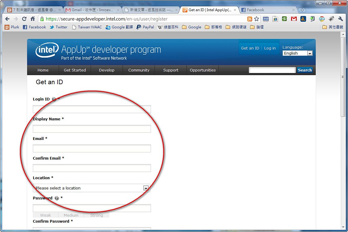Click the help icon next to Password

coord(57,198)
